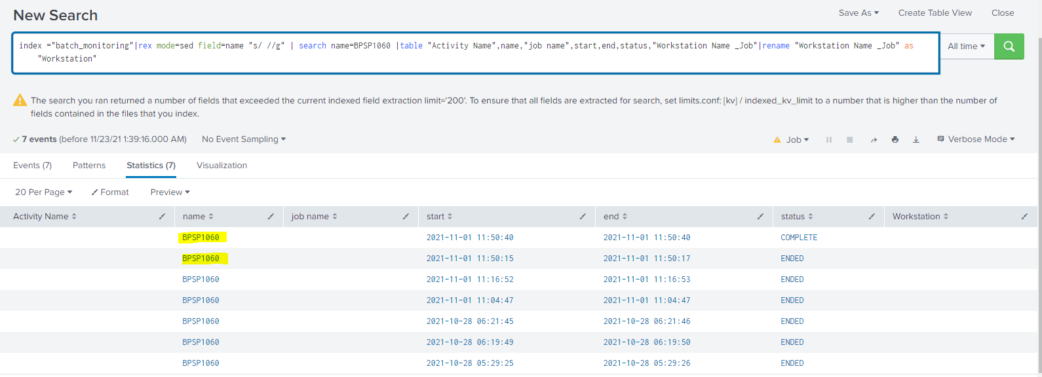Edit the start column with its pencil icon
The width and height of the screenshot is (1042, 377).
coord(583,217)
